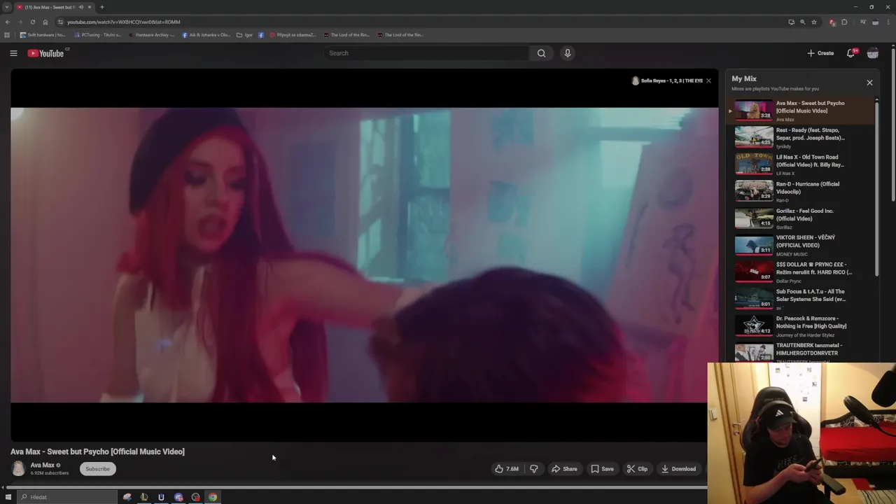The width and height of the screenshot is (896, 504).
Task: Mute the tab via speaker icon
Action: click(80, 7)
